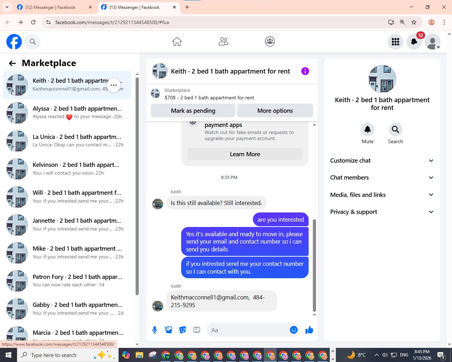452x362 pixels.
Task: Click the taskbar clock showing 8:45 PM
Action: tap(422, 355)
